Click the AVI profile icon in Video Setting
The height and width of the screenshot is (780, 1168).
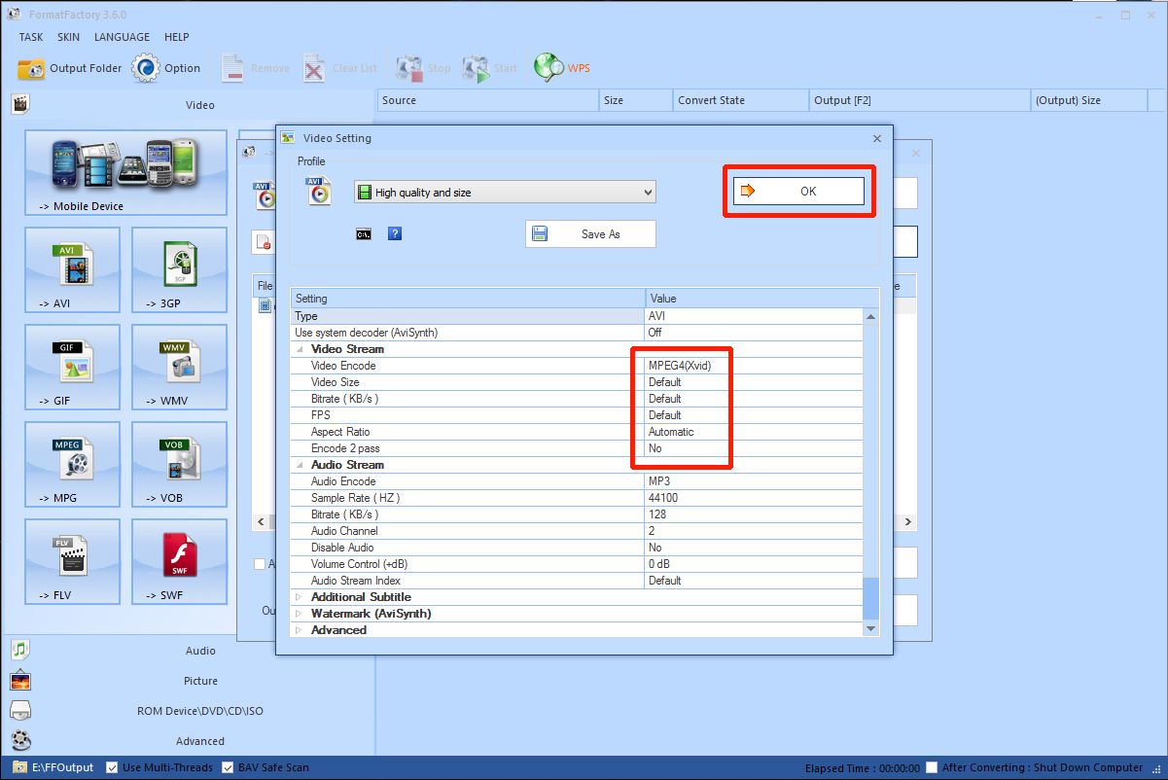(x=319, y=192)
